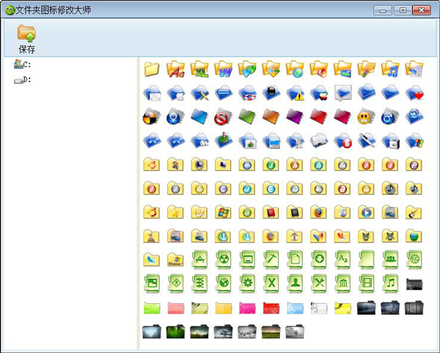This screenshot has width=440, height=353.
Task: Select the blank green folder without symbol
Action: pos(366,260)
